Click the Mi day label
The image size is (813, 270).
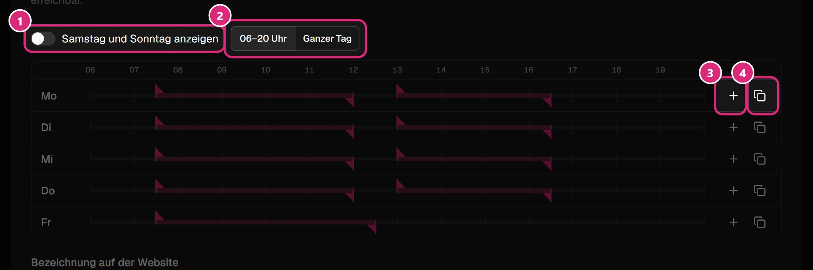47,159
